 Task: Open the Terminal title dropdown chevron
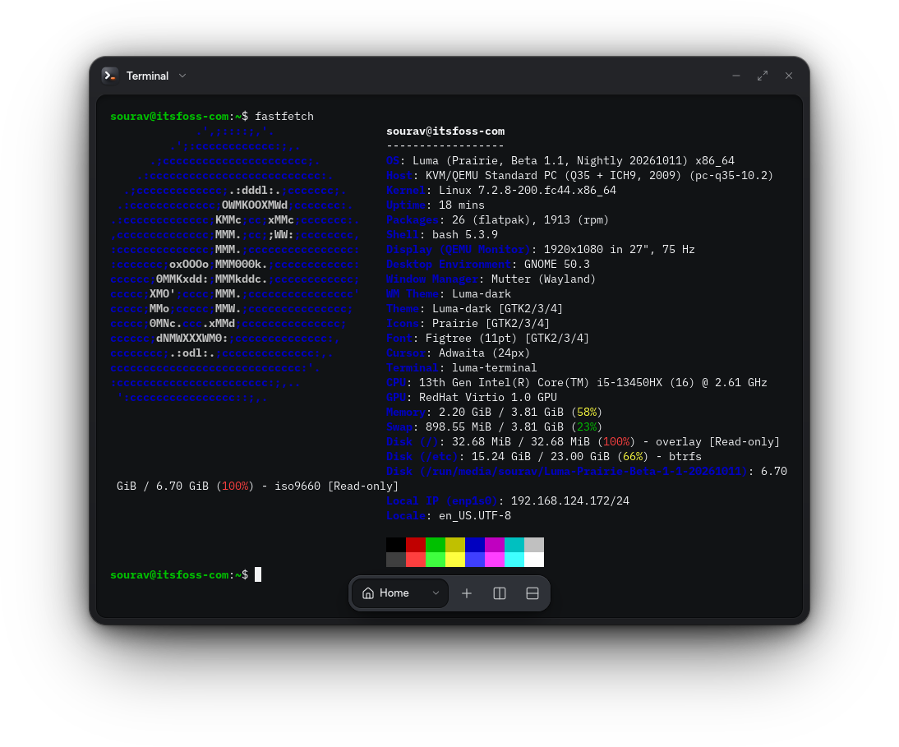[x=182, y=76]
